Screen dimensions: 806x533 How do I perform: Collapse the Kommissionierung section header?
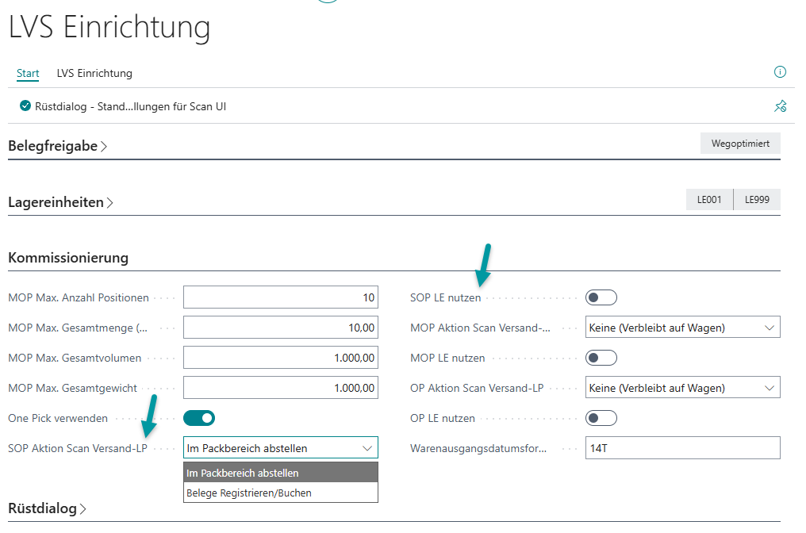pyautogui.click(x=68, y=258)
